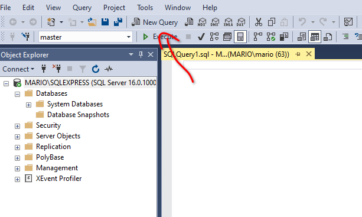
Task: Toggle Include Client Statistics
Action: point(284,37)
